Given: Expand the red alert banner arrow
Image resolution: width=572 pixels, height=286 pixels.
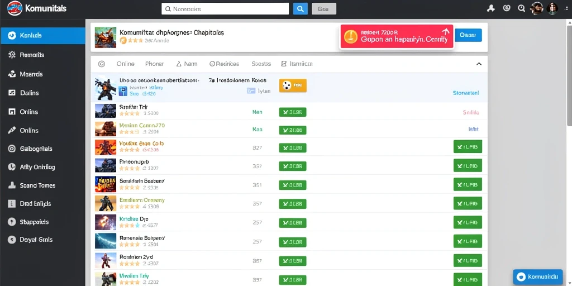Looking at the screenshot, I should tap(445, 32).
